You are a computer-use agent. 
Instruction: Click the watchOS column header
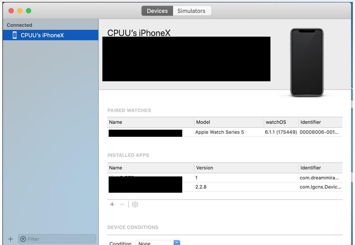281,122
